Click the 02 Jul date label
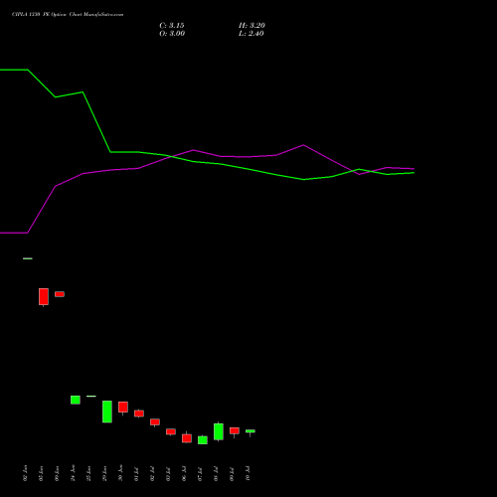Screen dimensions: 497x497 tap(152, 473)
